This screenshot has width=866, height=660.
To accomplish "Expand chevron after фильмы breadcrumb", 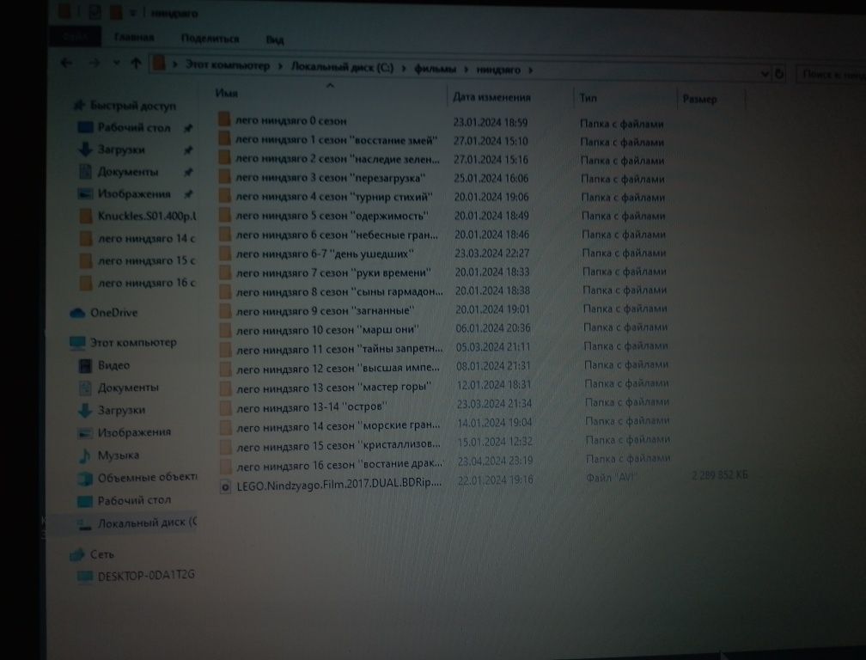I will click(467, 70).
